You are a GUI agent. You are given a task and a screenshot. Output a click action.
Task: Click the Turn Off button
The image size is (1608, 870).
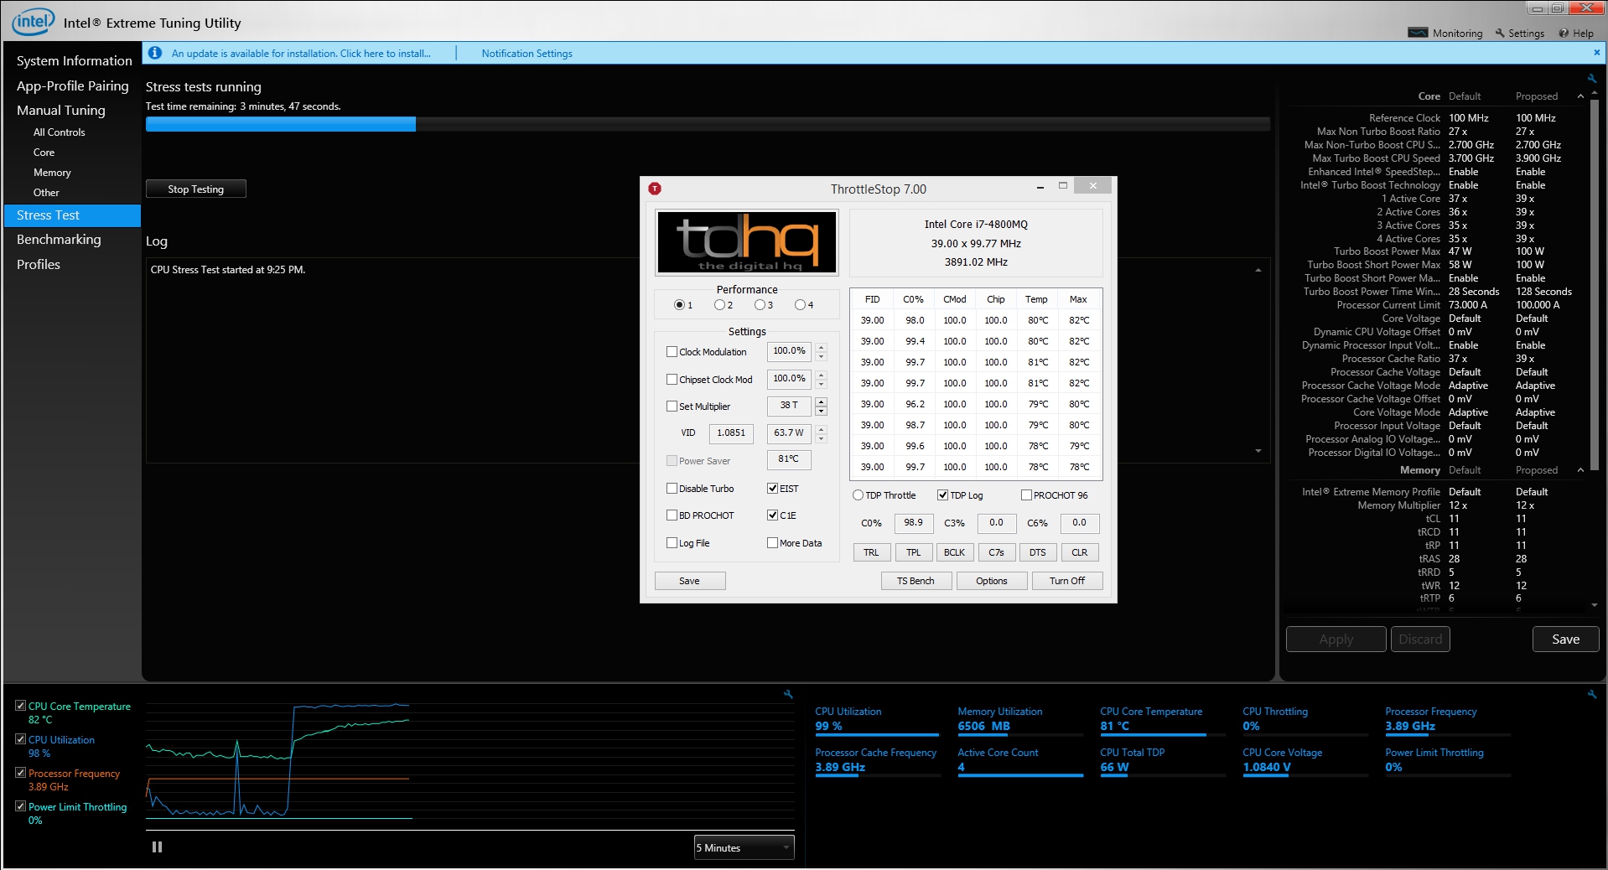1067,581
